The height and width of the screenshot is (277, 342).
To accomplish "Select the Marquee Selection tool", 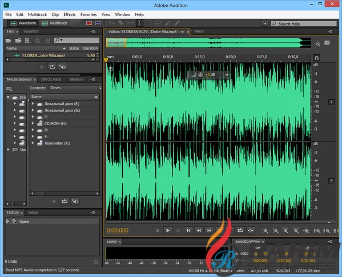I will pos(149,23).
